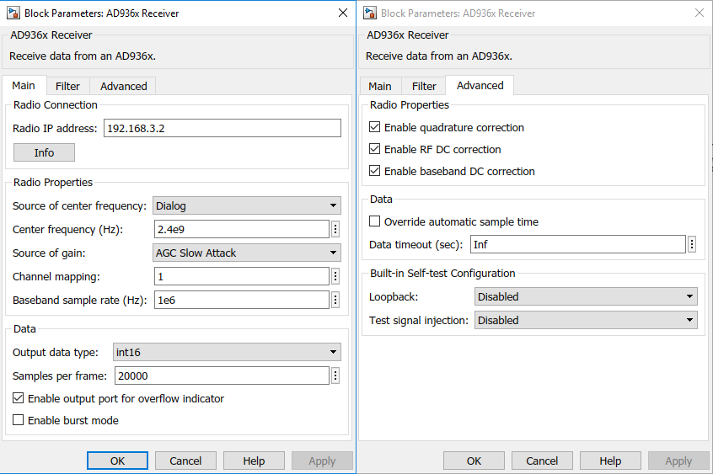Open Source of gain dropdown
Image resolution: width=713 pixels, height=474 pixels.
tap(246, 253)
